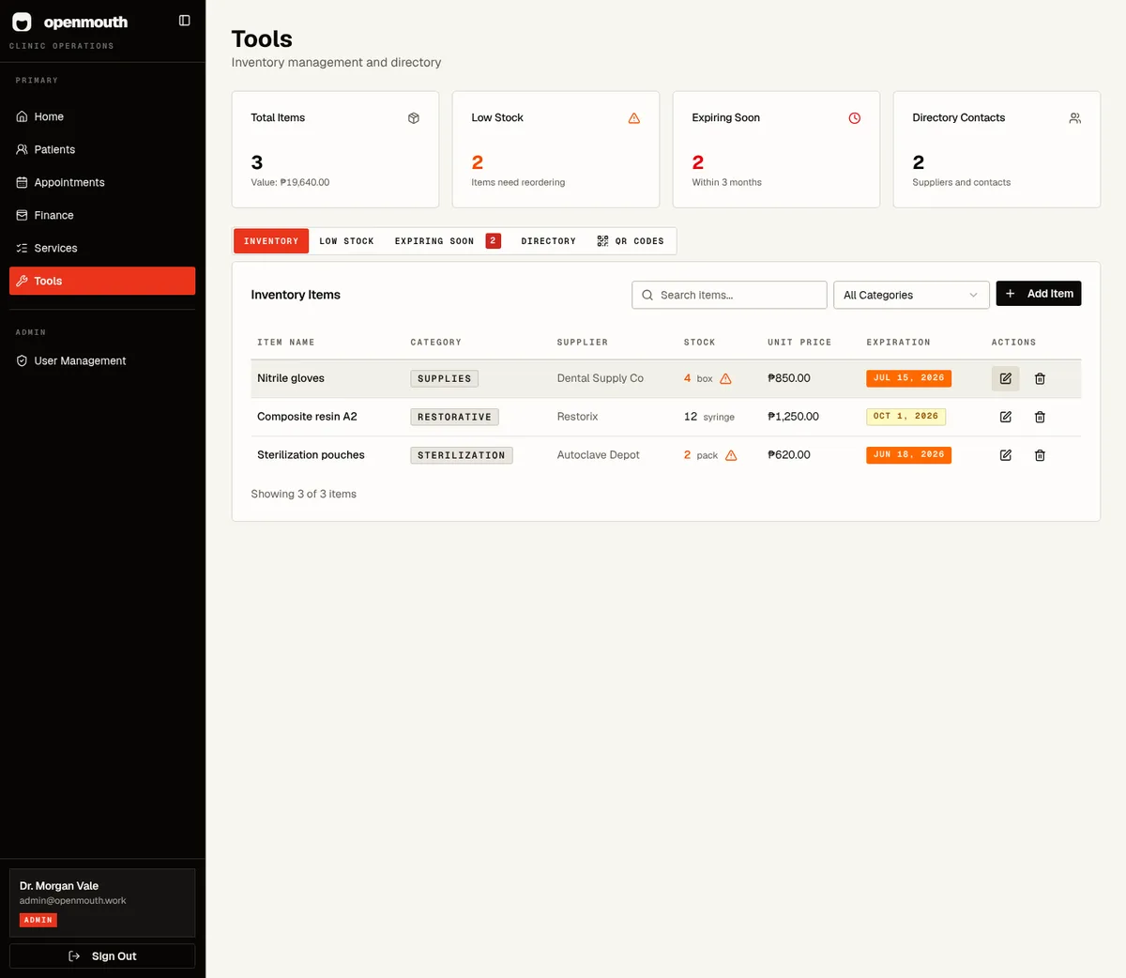Viewport: 1126px width, 978px height.
Task: Click the low stock warning beside Nitrile gloves stock
Action: coord(725,378)
